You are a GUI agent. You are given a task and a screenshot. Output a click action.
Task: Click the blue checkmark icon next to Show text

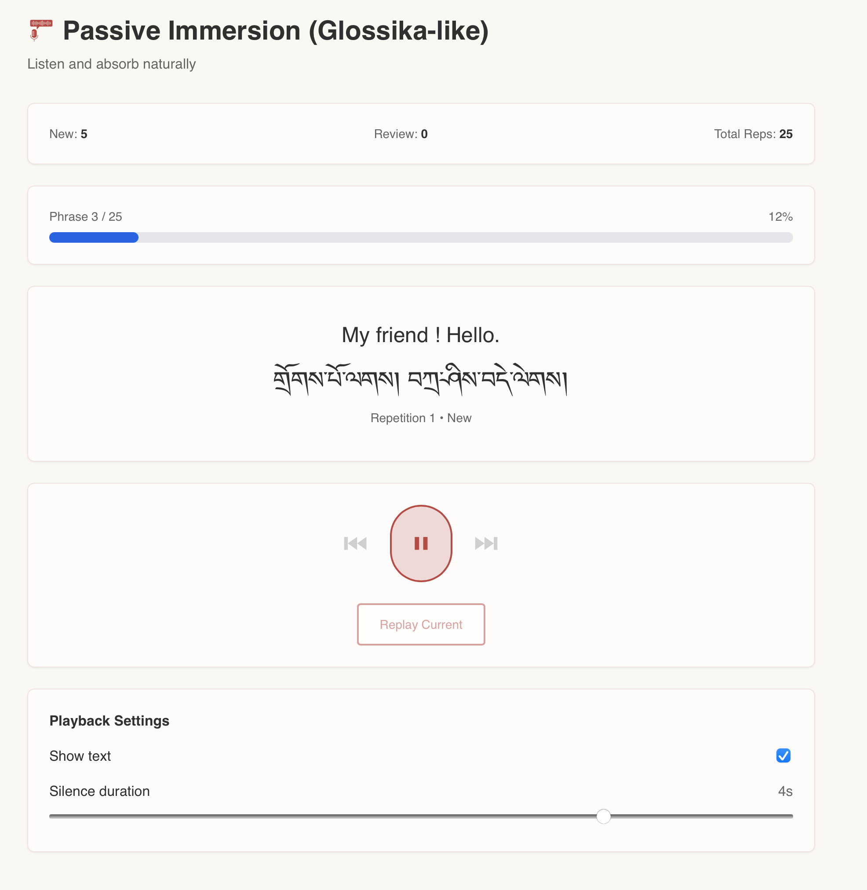point(783,755)
